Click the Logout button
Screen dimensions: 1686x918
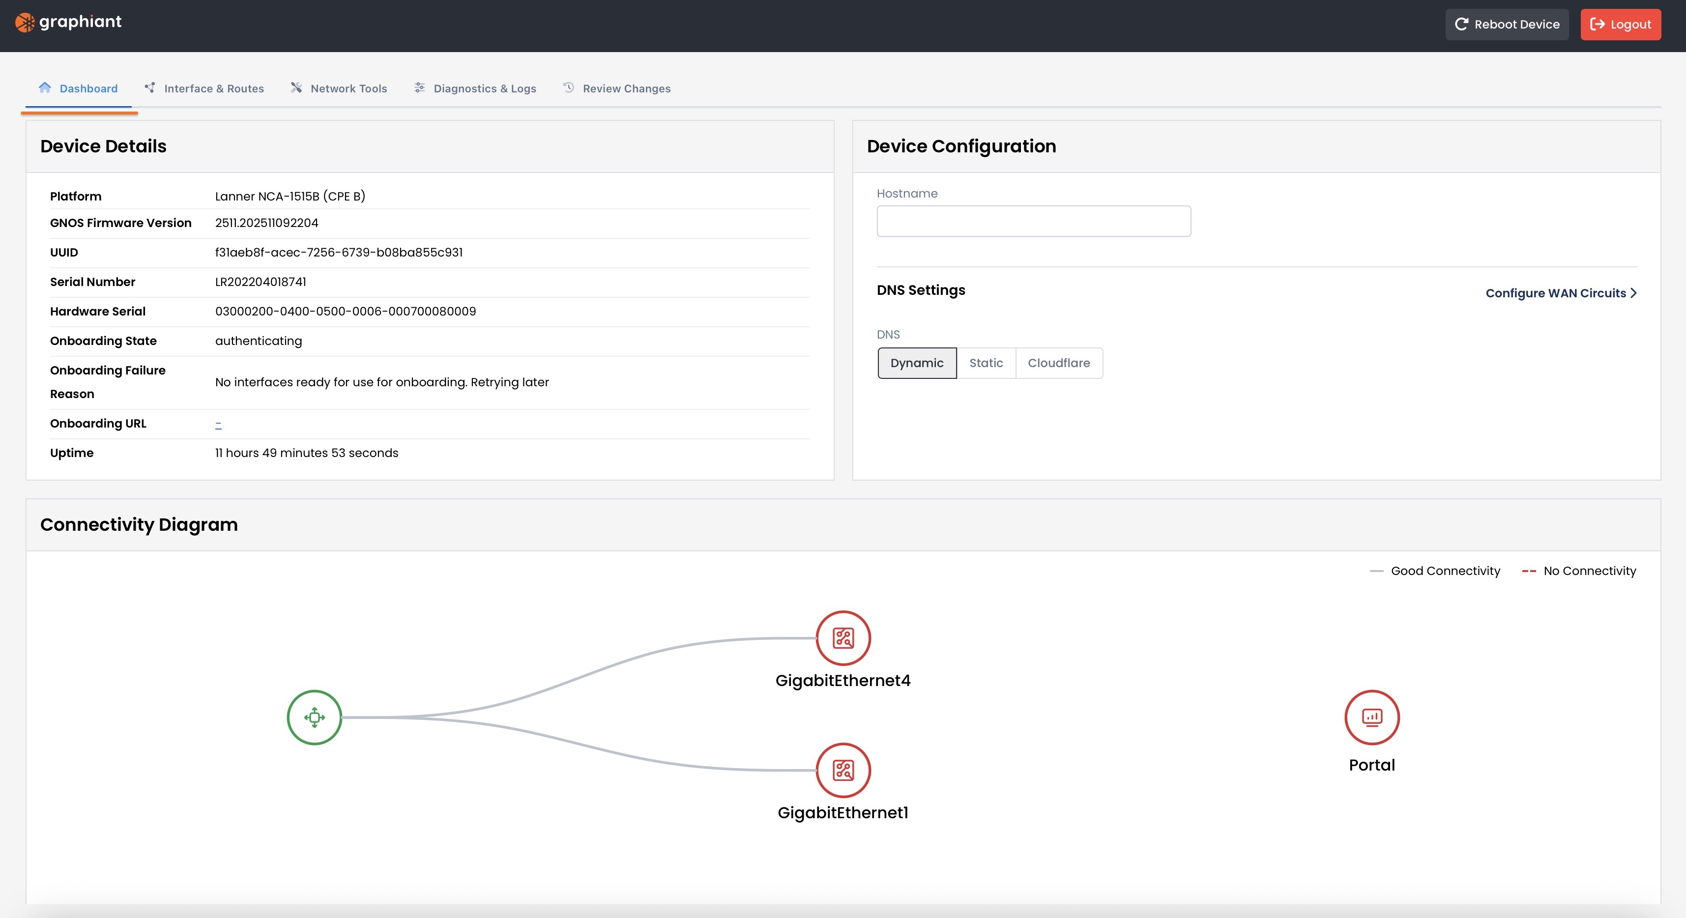click(x=1621, y=24)
